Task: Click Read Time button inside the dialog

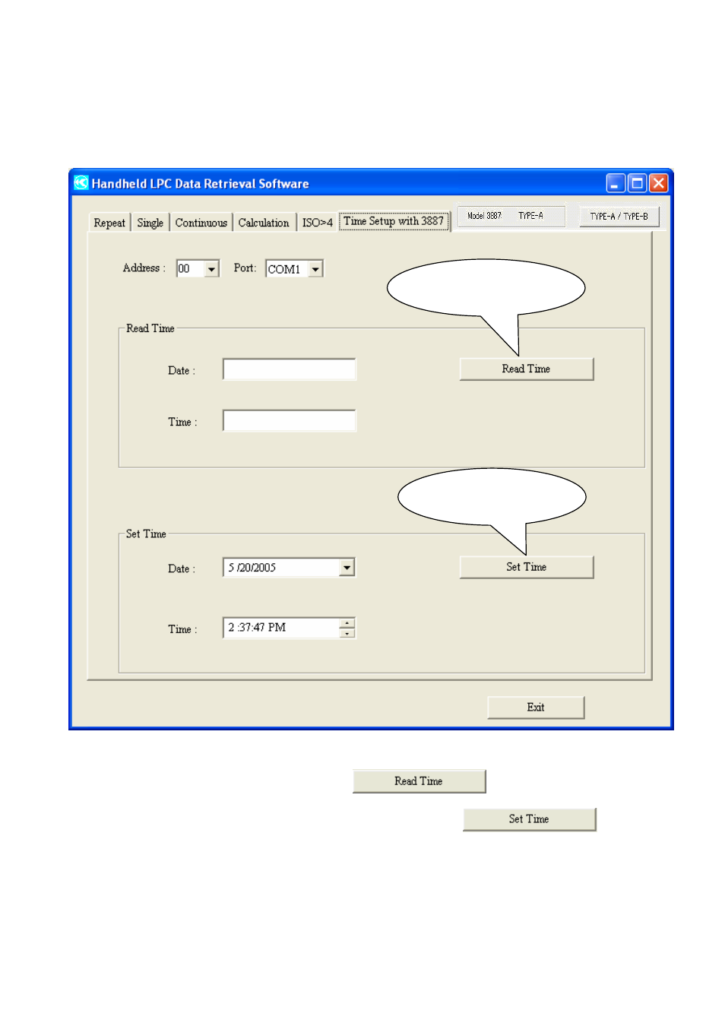Action: tap(526, 369)
